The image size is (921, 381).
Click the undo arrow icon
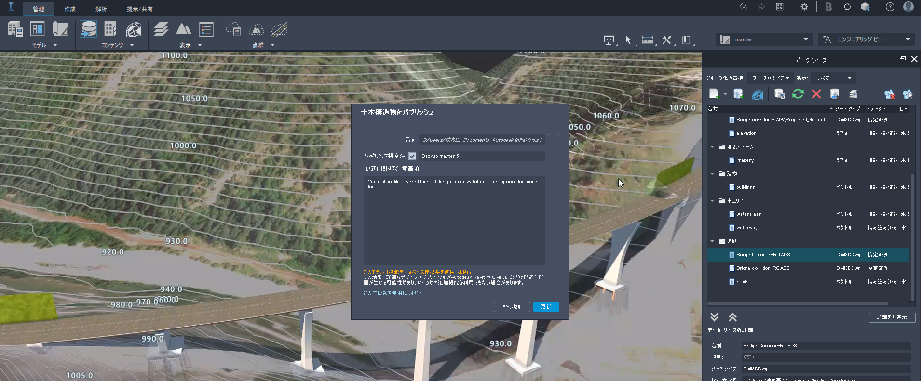coord(743,7)
